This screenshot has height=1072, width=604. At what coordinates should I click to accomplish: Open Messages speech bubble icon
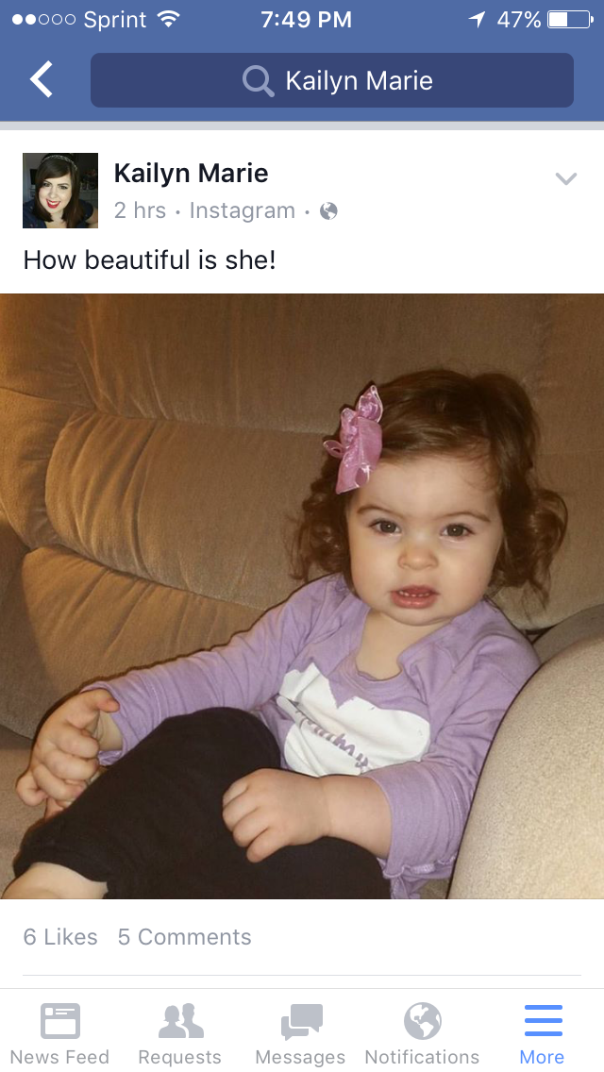(302, 1021)
